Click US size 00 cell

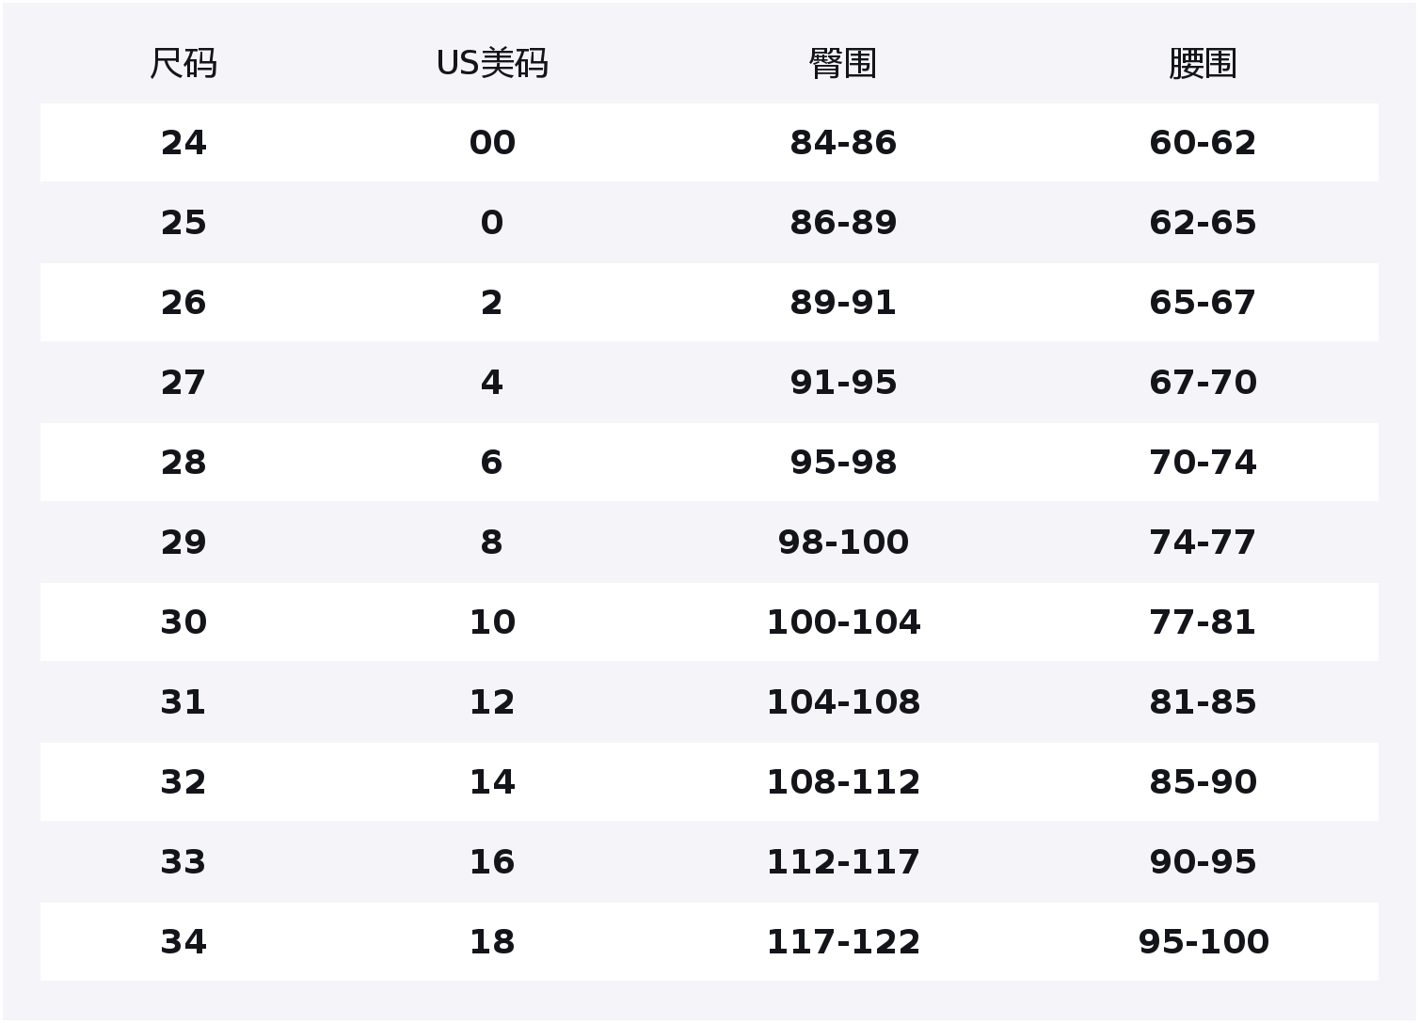click(492, 143)
